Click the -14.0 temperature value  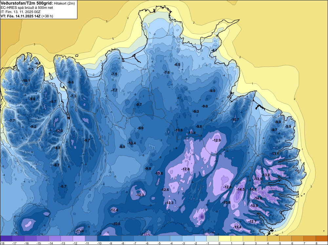(258, 198)
